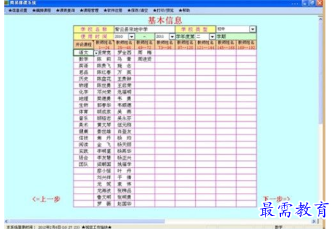Expand the school type dropdown showing 初中

(253, 29)
